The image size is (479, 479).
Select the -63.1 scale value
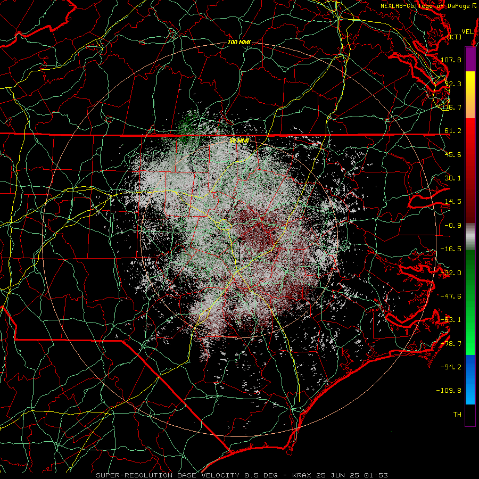click(x=451, y=320)
